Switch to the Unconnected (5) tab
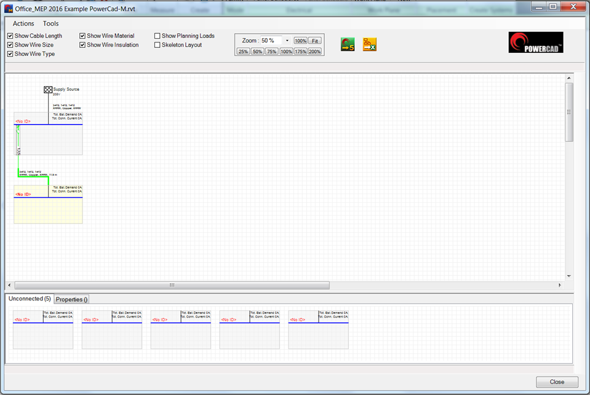This screenshot has width=590, height=395. coord(28,299)
